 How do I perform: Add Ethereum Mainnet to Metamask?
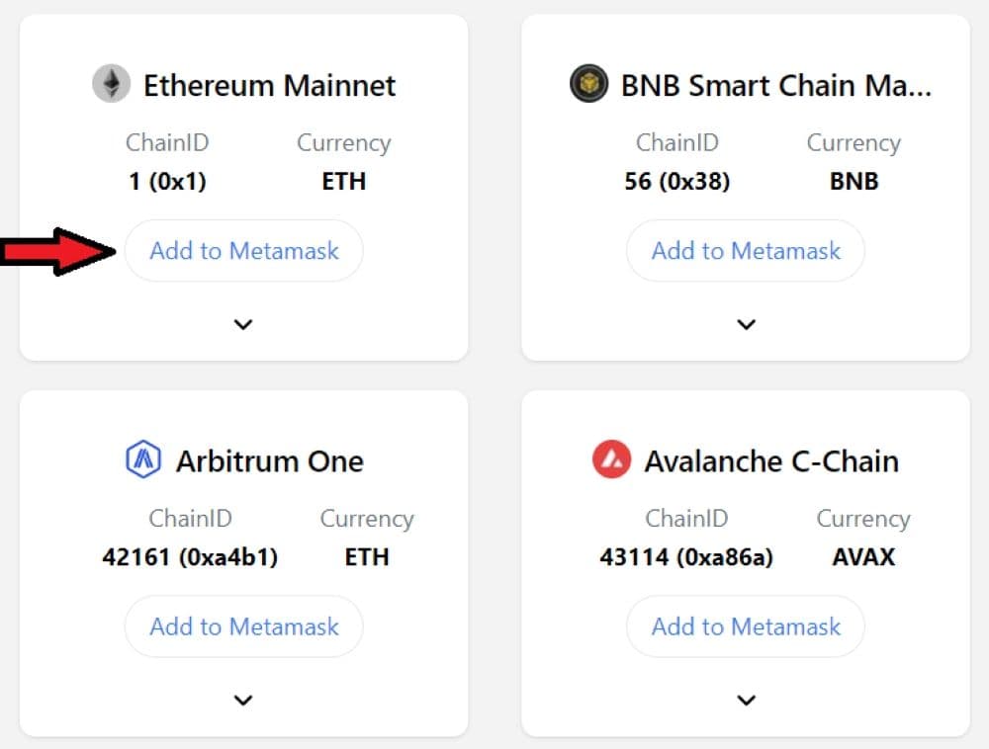(243, 251)
